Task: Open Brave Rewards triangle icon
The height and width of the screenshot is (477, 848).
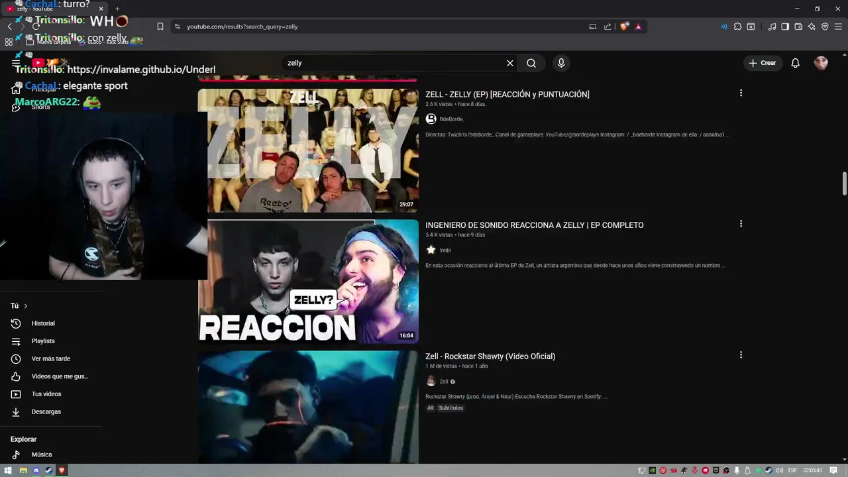Action: (x=638, y=26)
